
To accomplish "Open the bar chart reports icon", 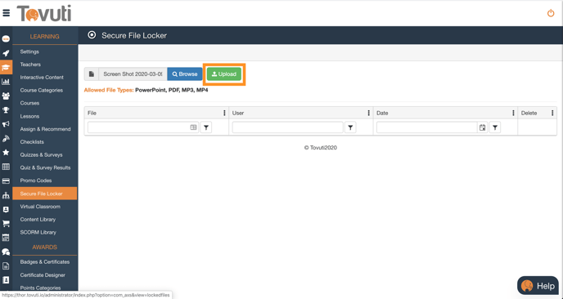I will [6, 82].
